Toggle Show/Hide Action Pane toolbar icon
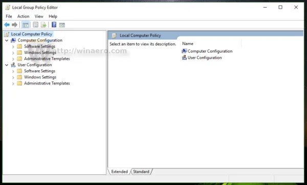This screenshot has height=185, width=307. [x=62, y=25]
